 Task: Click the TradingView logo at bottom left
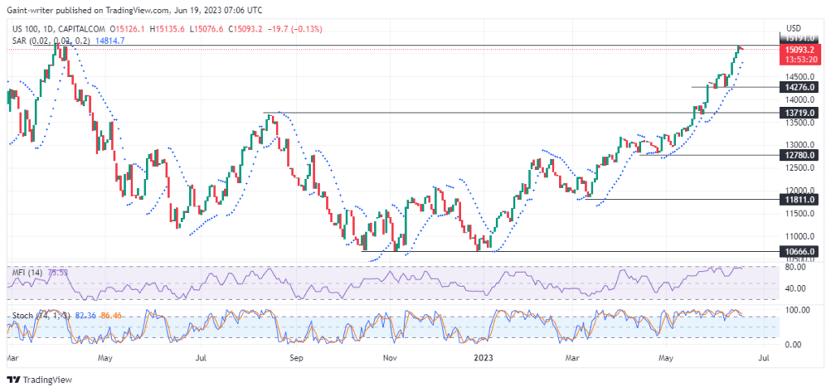point(39,380)
